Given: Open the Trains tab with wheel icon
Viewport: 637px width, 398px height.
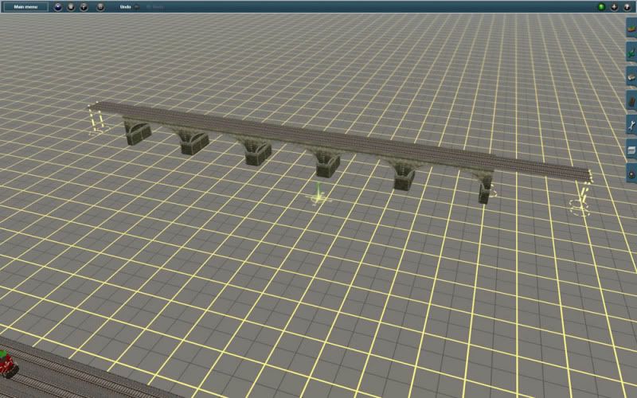Looking at the screenshot, I should coord(631,174).
